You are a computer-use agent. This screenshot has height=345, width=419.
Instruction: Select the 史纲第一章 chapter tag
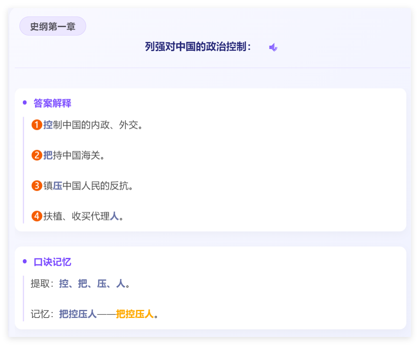53,26
